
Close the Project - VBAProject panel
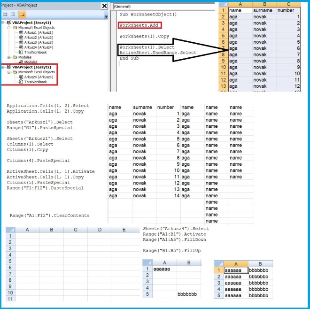pos(104,6)
